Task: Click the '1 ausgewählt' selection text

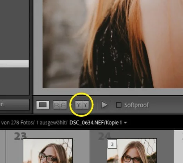Action: point(51,123)
